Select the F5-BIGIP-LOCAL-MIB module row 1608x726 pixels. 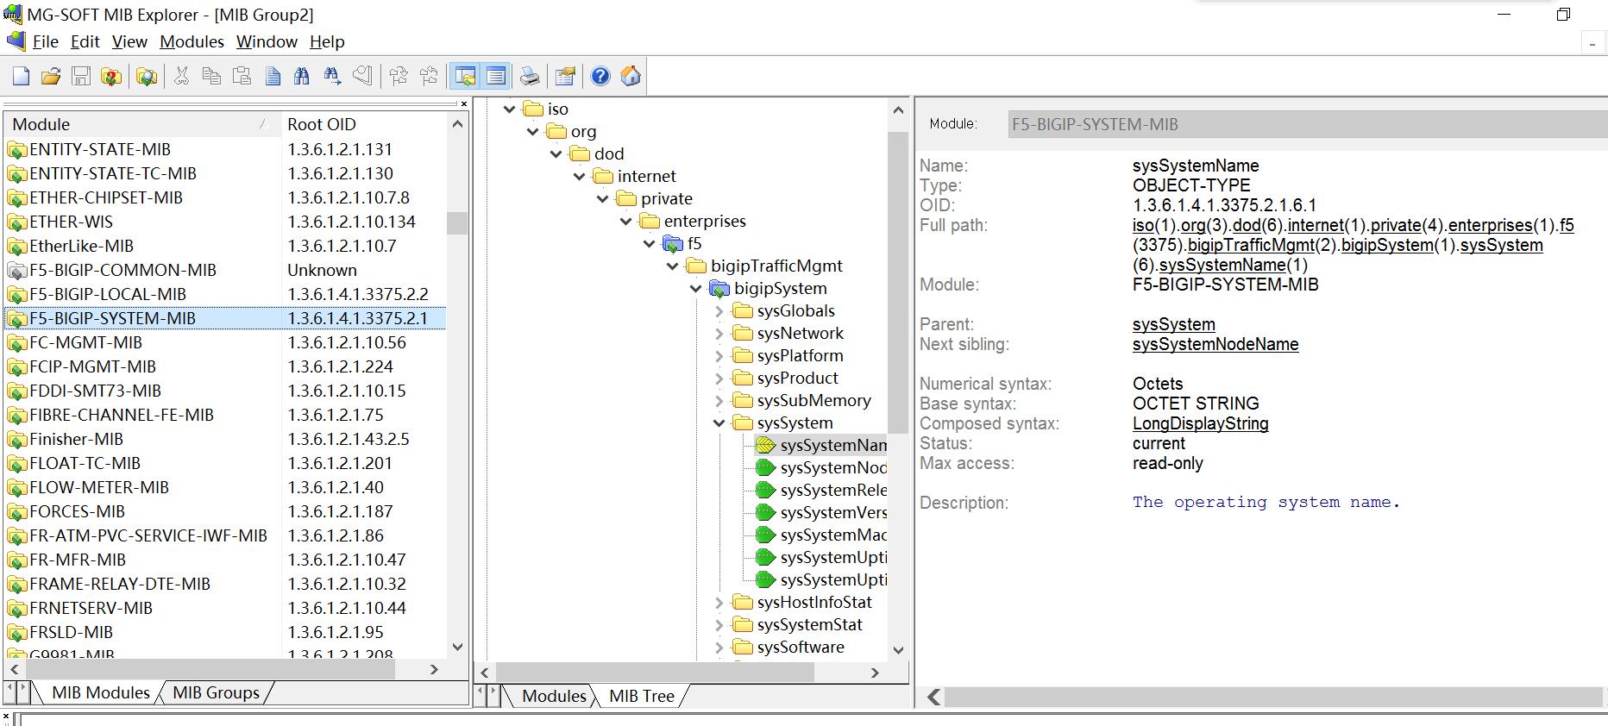tap(224, 294)
